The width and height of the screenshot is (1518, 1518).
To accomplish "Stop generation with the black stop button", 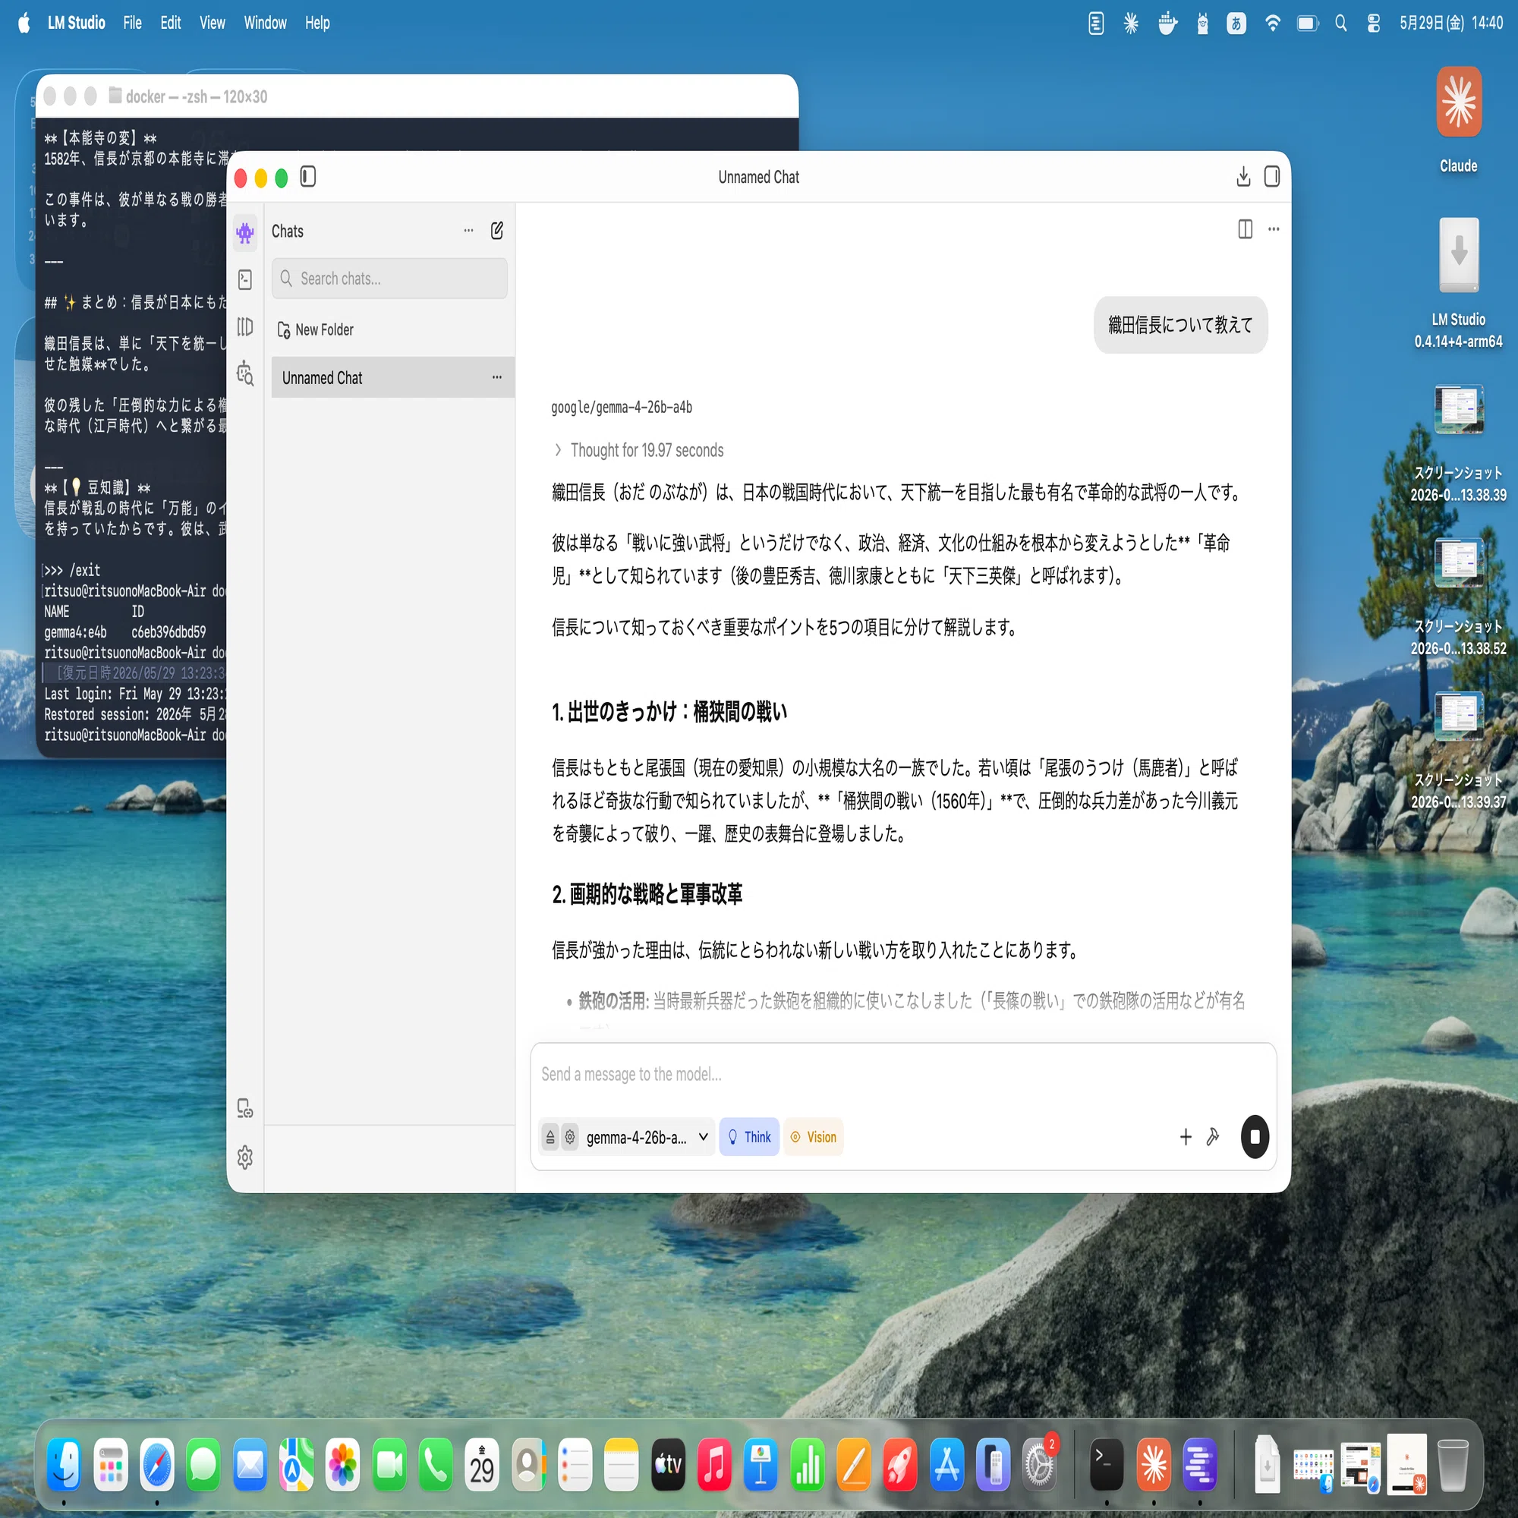I will (x=1255, y=1137).
